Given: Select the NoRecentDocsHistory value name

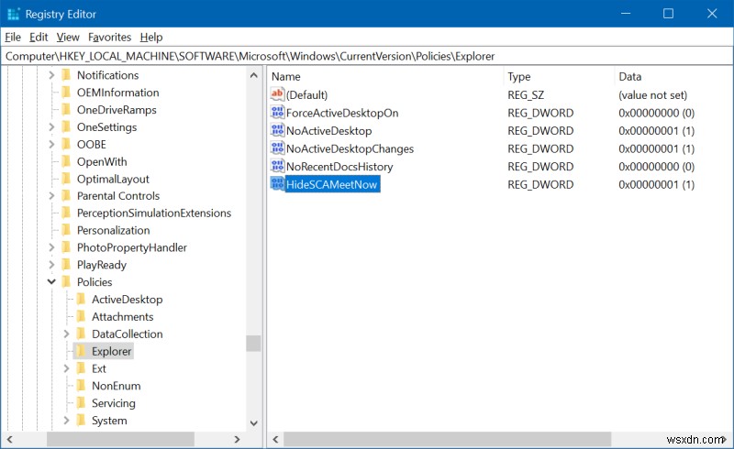Looking at the screenshot, I should [339, 167].
